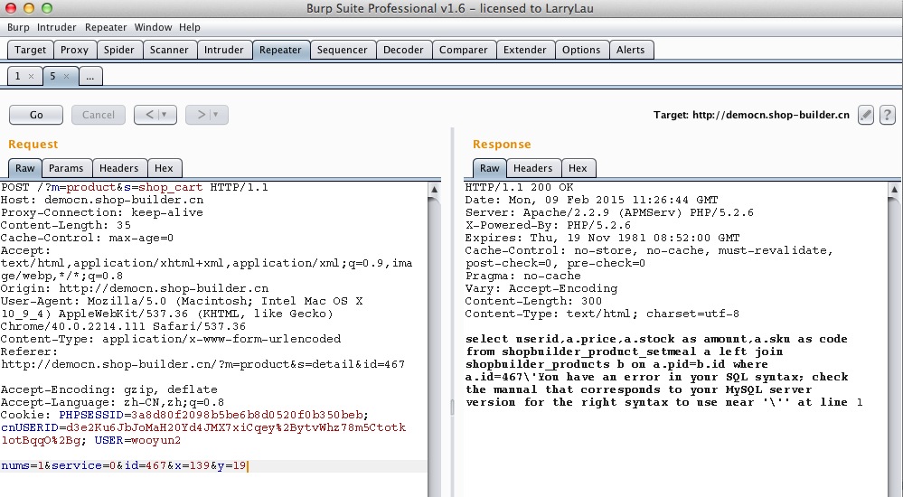Switch to the Alerts tab

tap(631, 50)
